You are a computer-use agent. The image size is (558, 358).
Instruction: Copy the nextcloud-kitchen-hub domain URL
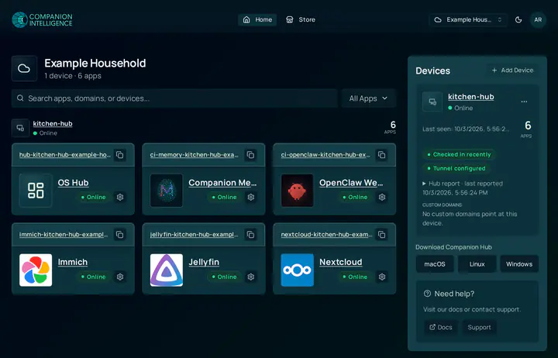click(x=382, y=235)
